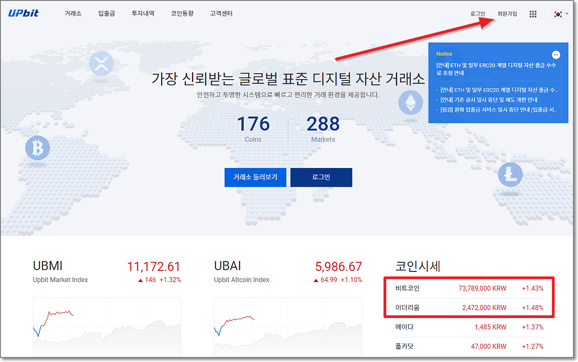Click the Bitcoin coin icon on map

38,147
